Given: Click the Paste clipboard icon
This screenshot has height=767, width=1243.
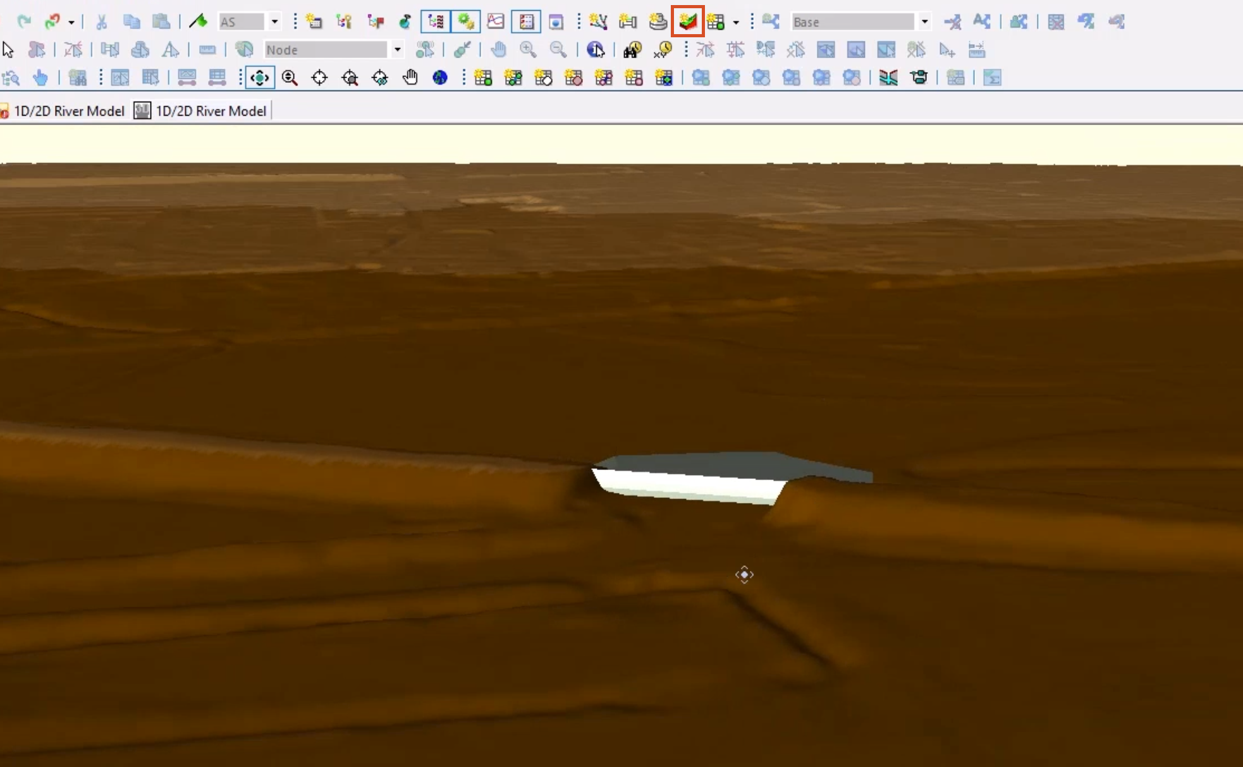Looking at the screenshot, I should (161, 21).
